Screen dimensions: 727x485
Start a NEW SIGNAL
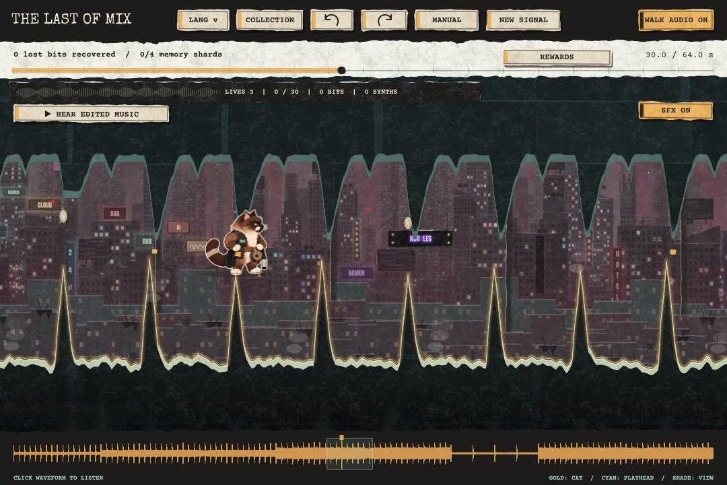pos(523,20)
